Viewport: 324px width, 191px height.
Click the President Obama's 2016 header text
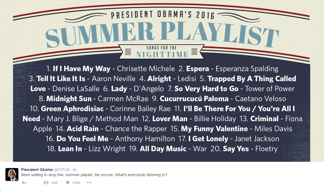click(x=163, y=15)
